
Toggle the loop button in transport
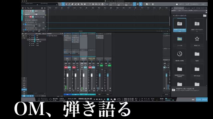coord(119,99)
